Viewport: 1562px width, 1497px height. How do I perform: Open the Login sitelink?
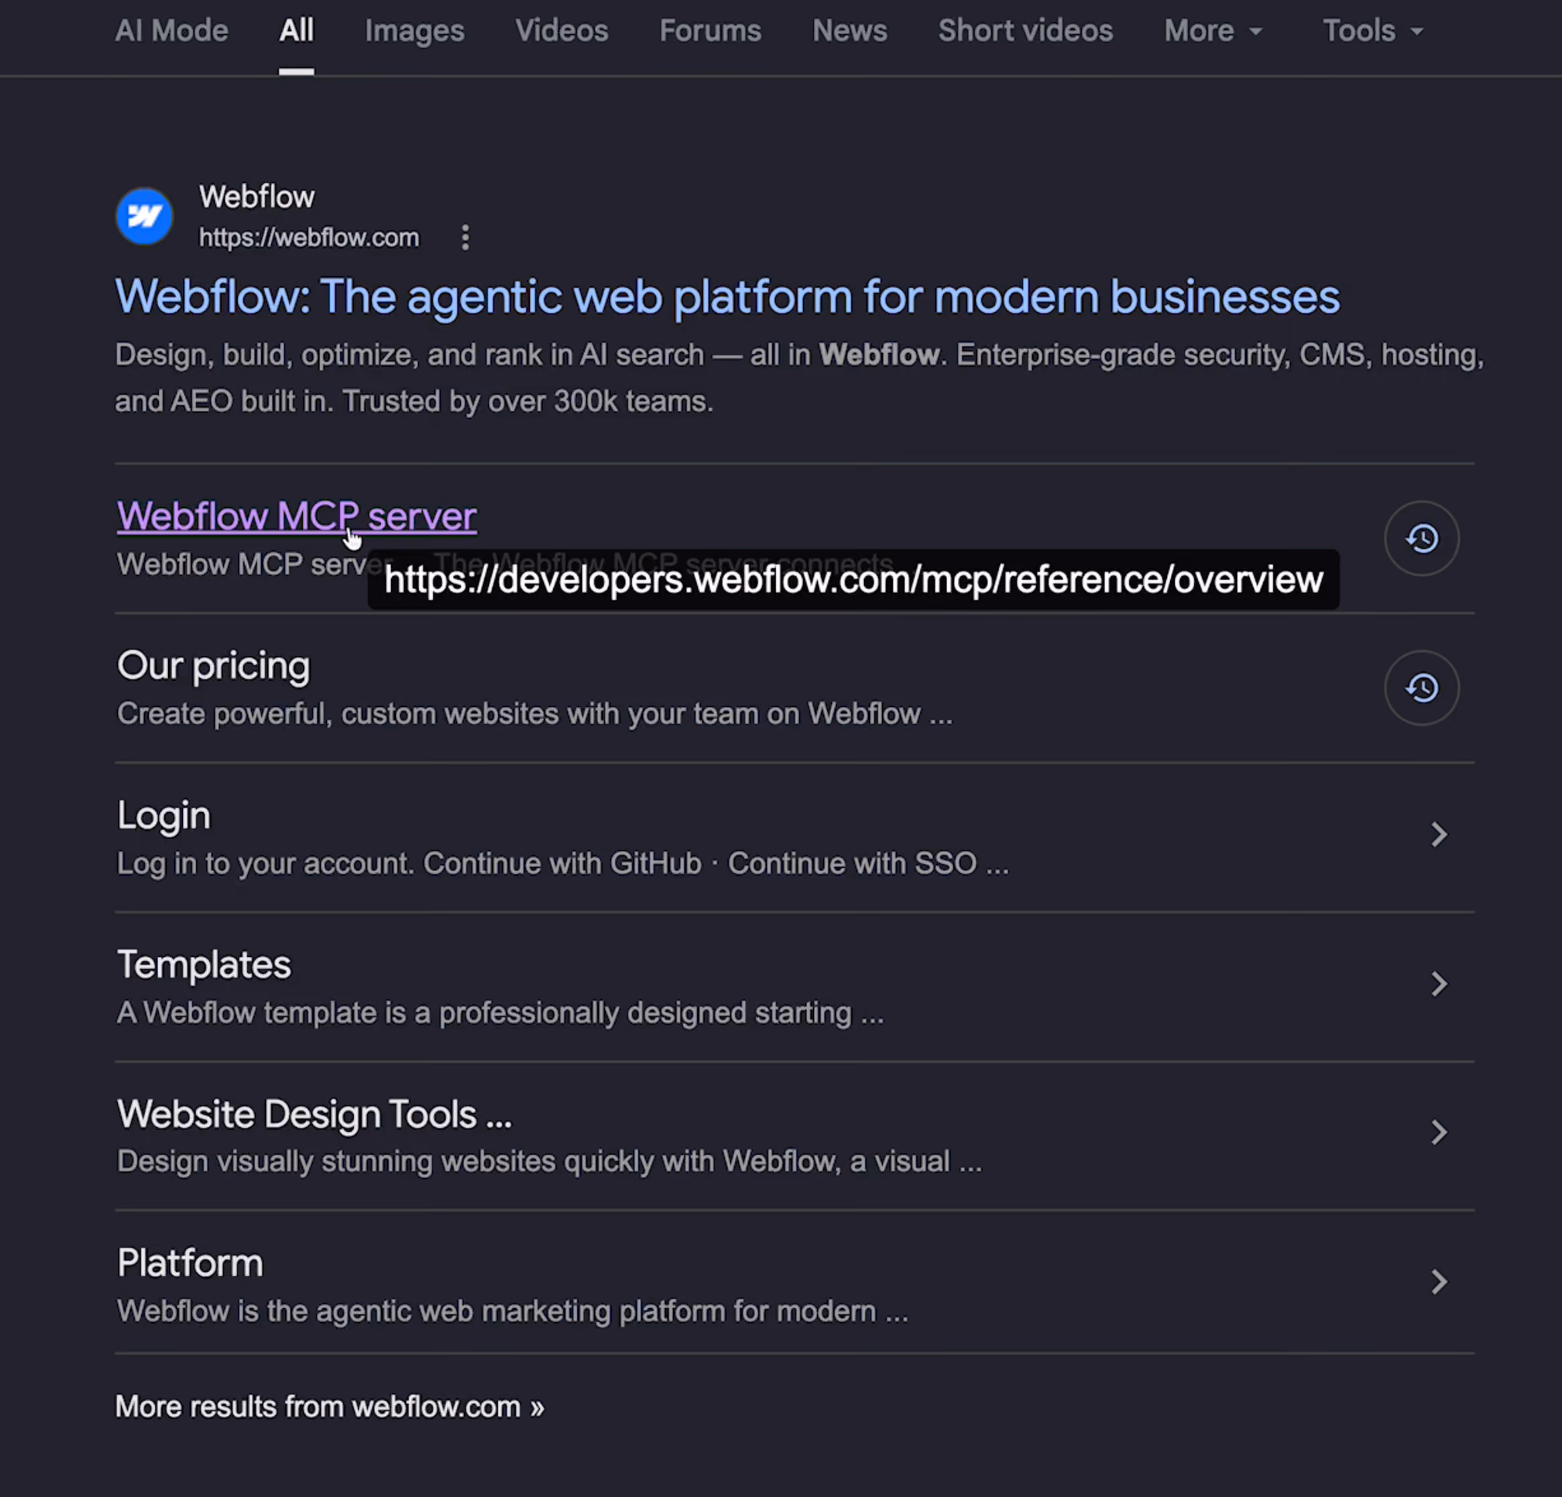coord(163,816)
